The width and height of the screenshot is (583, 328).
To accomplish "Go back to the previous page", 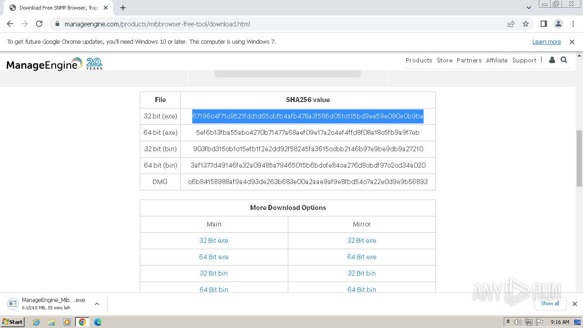I will pos(10,24).
